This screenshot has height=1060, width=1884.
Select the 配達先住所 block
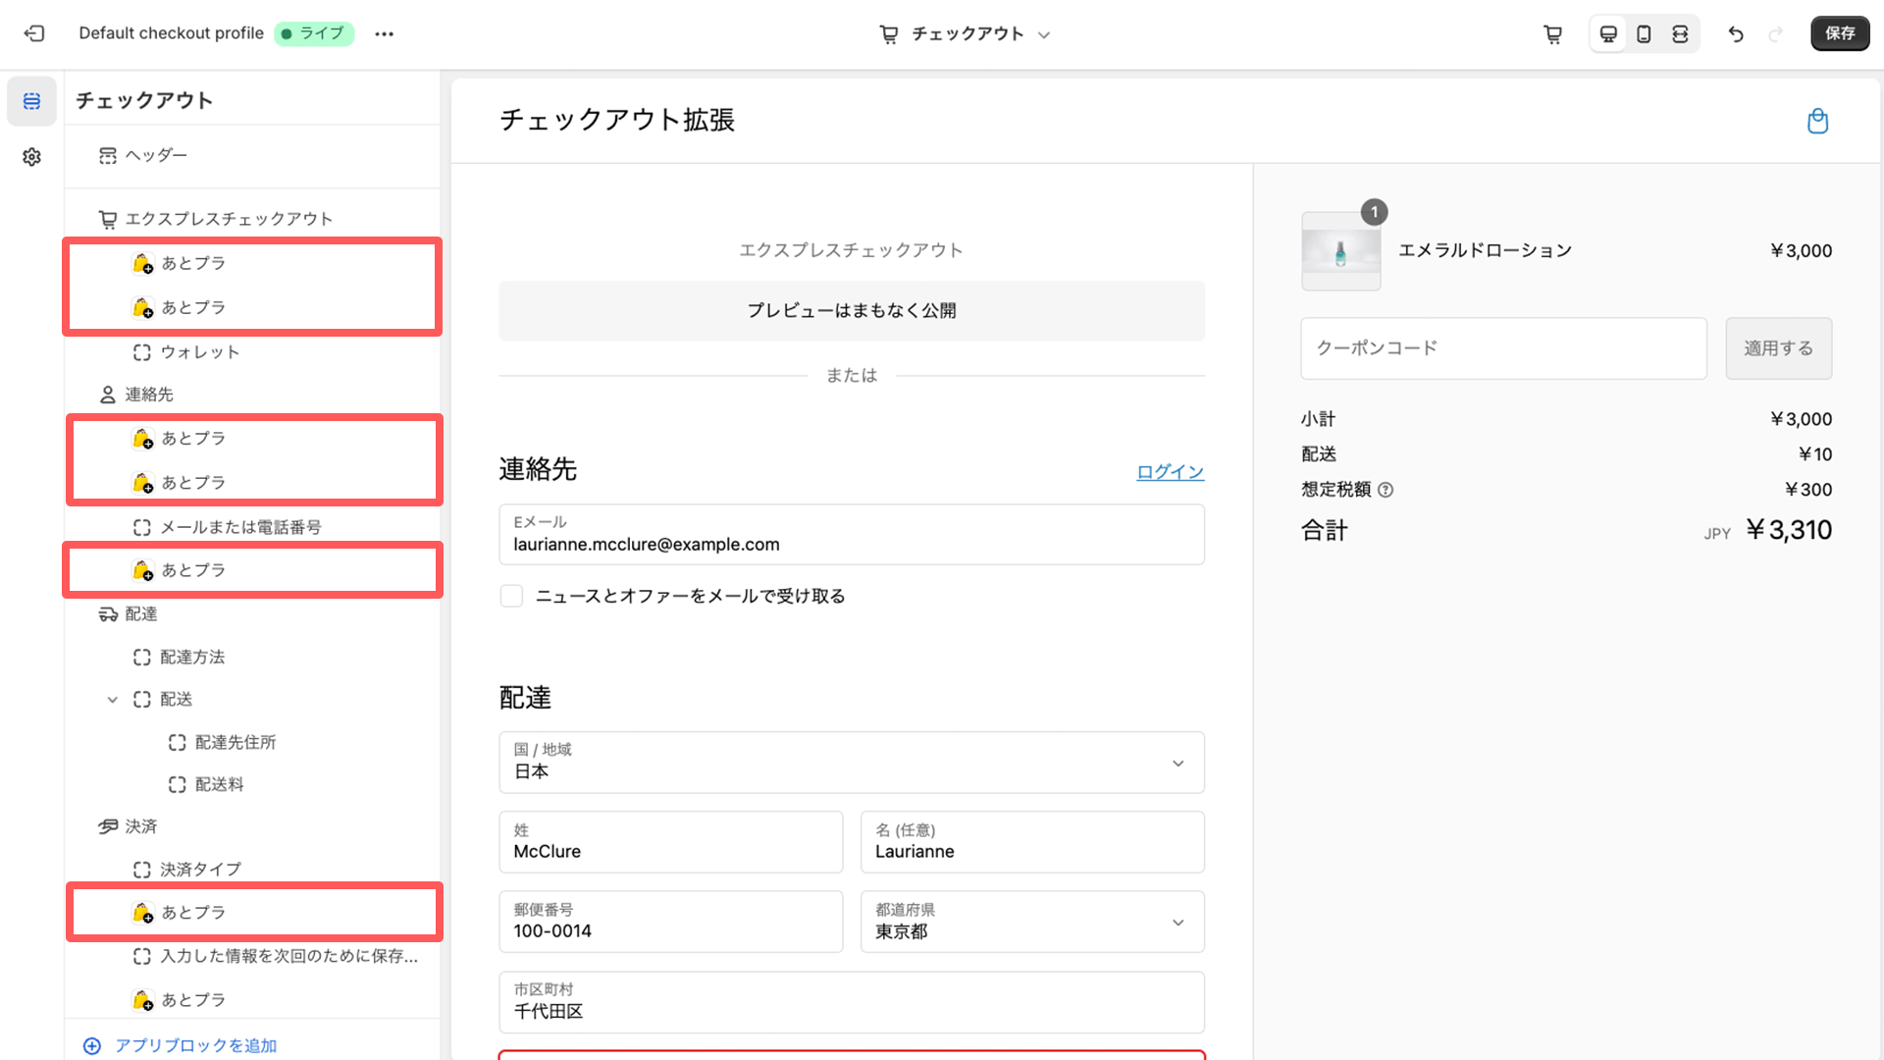(252, 742)
